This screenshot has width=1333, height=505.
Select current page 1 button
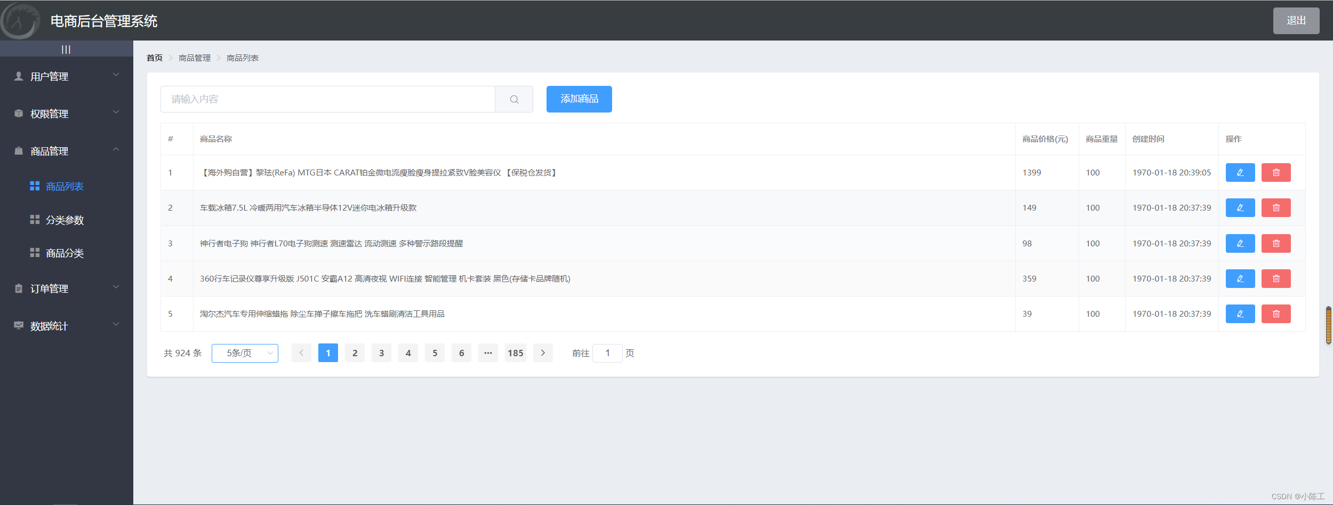pos(328,353)
